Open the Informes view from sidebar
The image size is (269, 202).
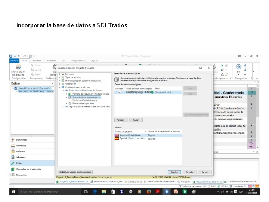click(33, 157)
